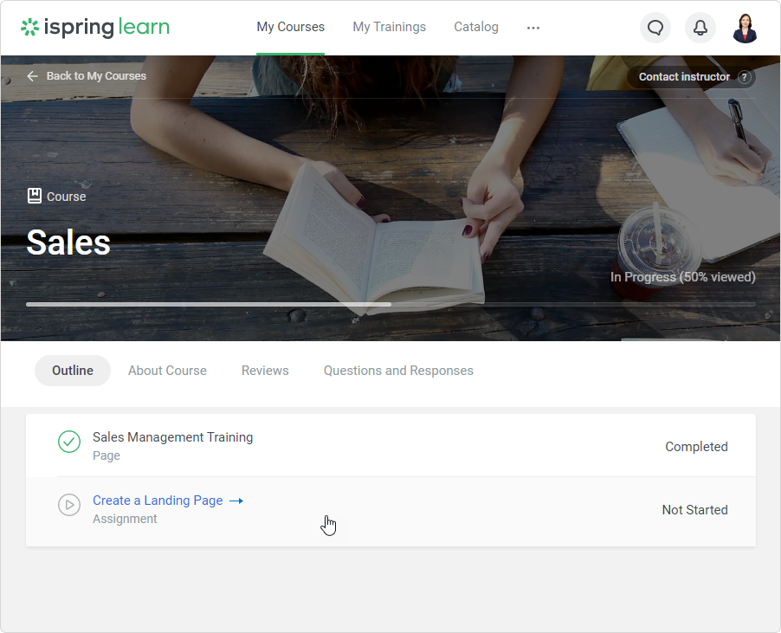
Task: Open the notifications bell icon
Action: (x=700, y=28)
